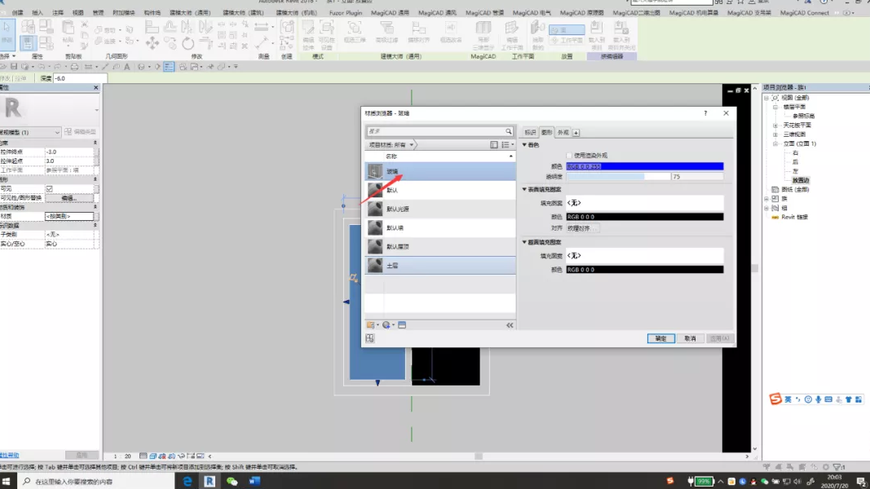Screen dimensions: 870x489
Task: Click the surface fill pattern box showing <无>
Action: [645, 203]
